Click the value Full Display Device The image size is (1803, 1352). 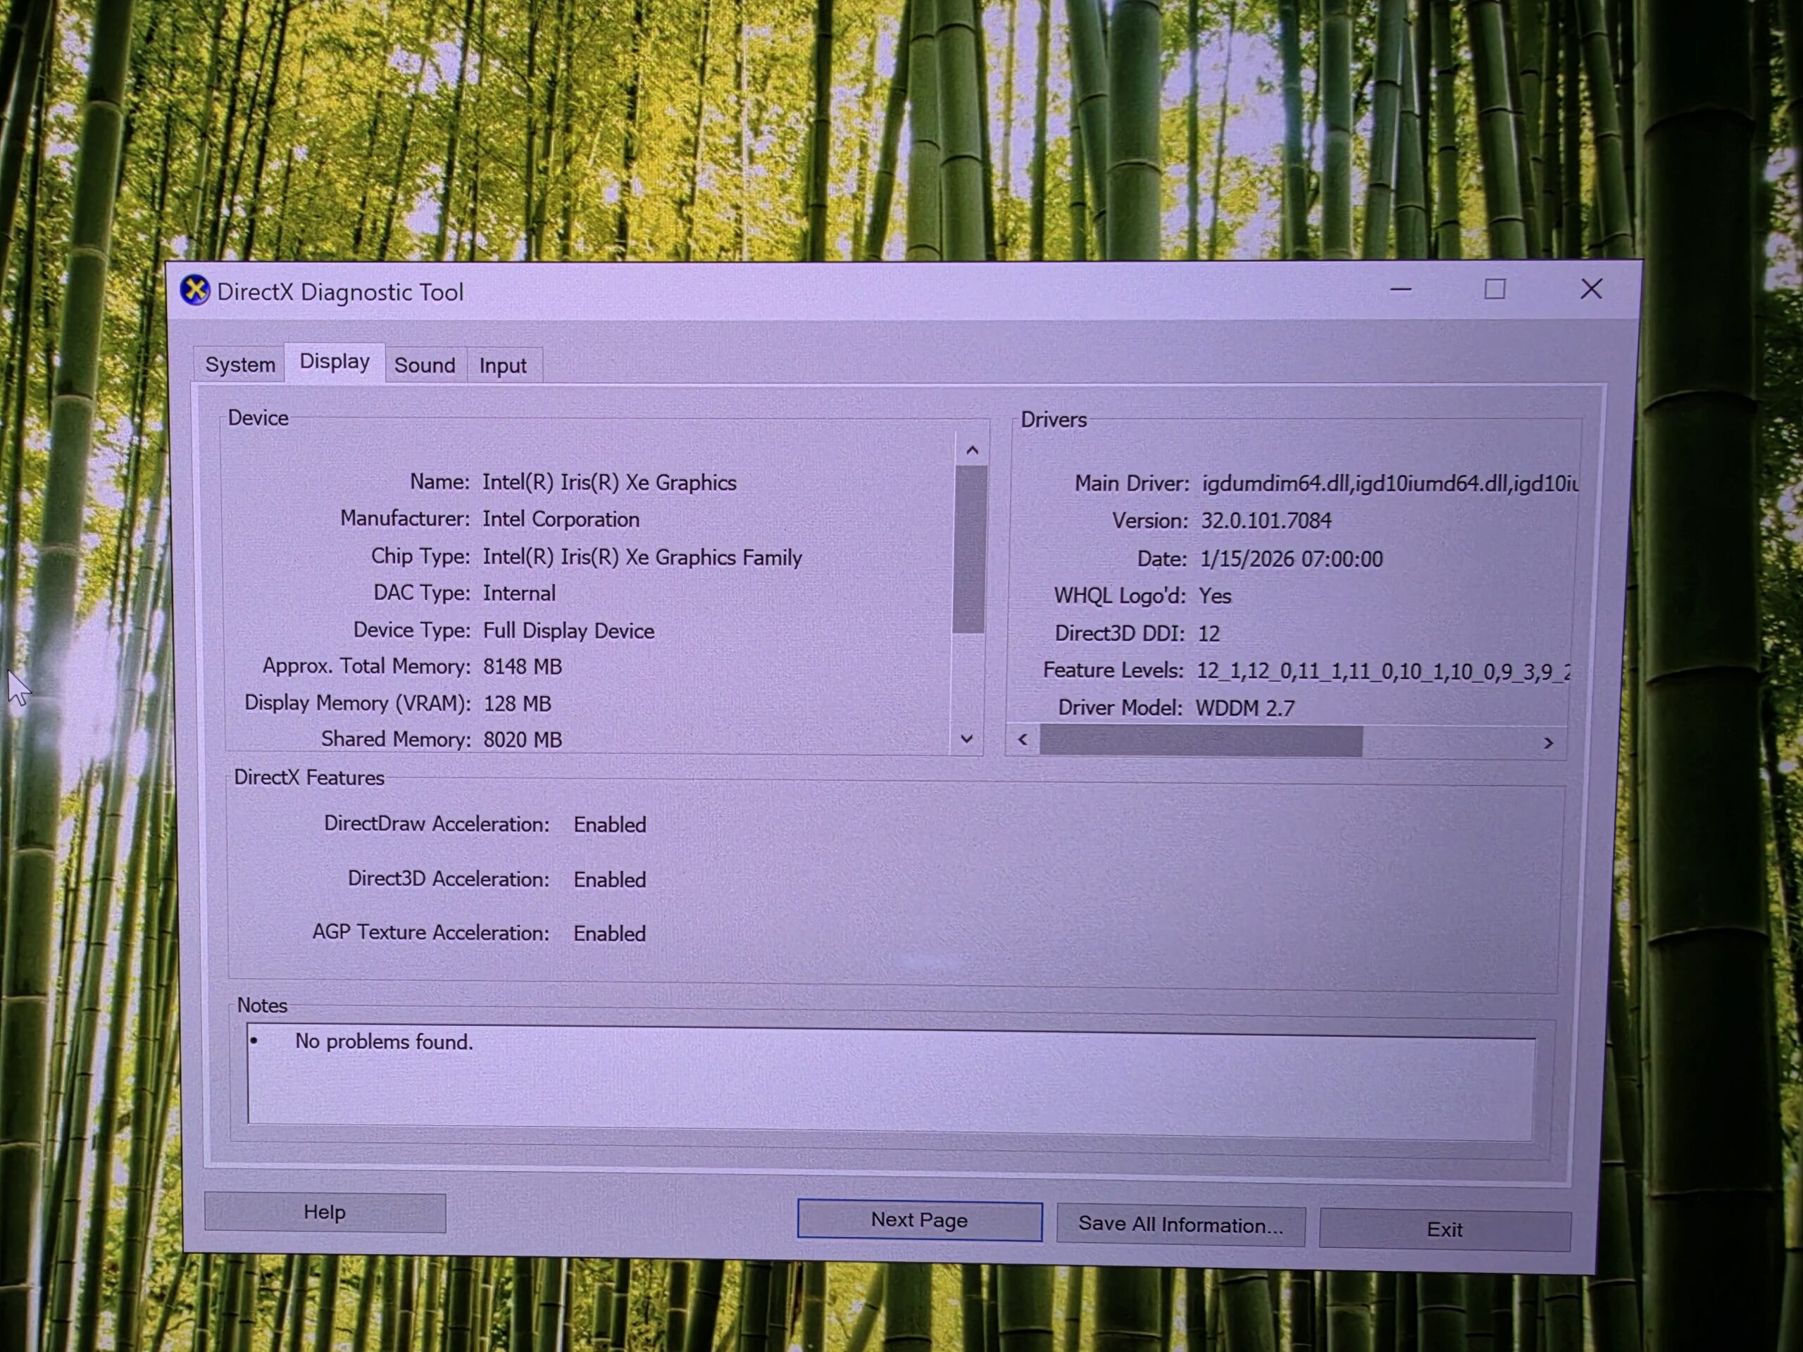pos(569,631)
